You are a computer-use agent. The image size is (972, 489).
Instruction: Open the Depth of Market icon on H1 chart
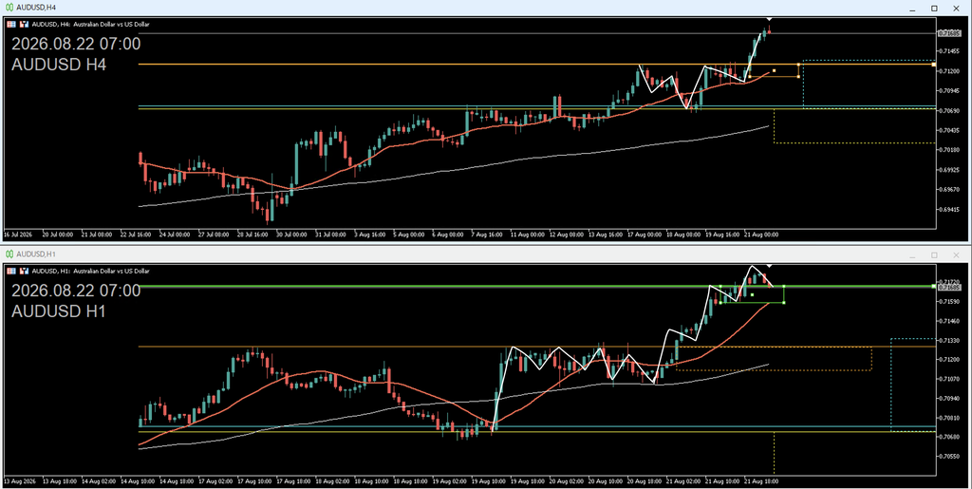tap(24, 271)
